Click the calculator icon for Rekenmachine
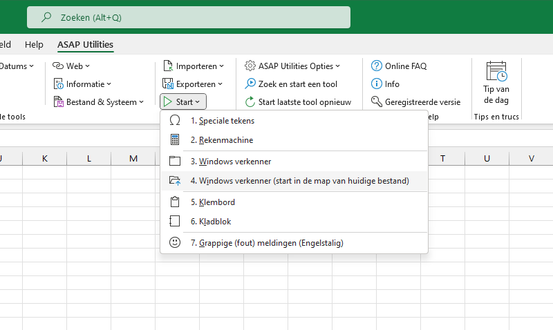 pyautogui.click(x=175, y=140)
